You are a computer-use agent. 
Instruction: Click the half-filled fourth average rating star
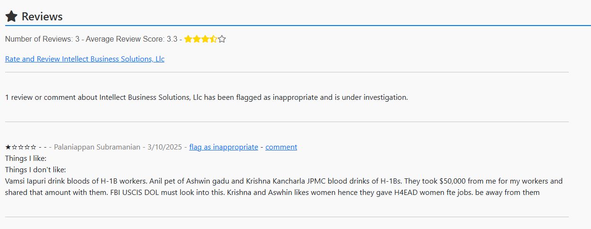click(213, 39)
